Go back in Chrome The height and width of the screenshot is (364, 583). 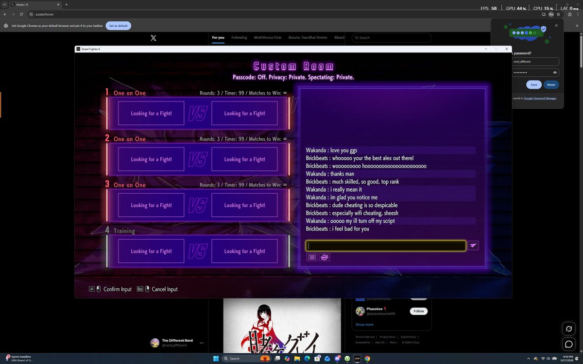pos(5,14)
